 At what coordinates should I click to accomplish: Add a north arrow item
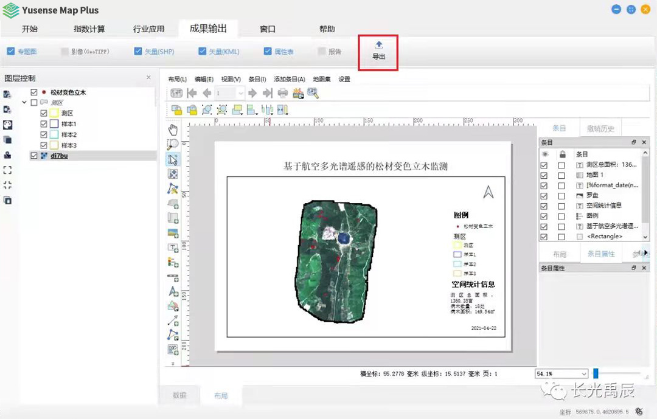pos(173,292)
